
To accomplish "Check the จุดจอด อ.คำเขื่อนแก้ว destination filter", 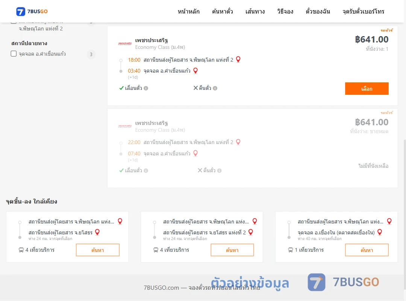I will (x=14, y=54).
